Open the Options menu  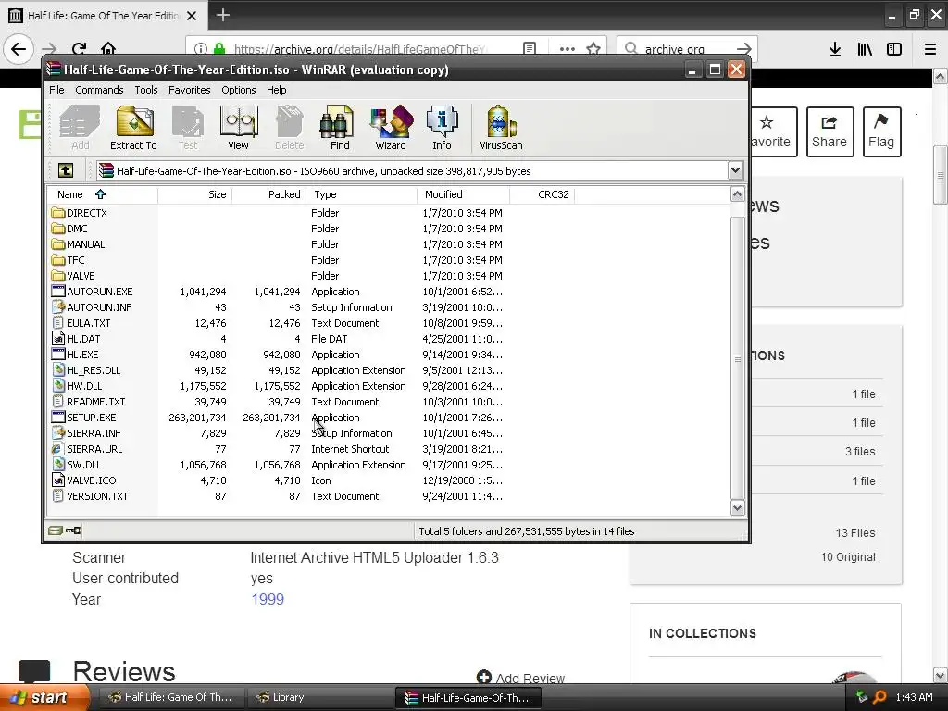pyautogui.click(x=238, y=90)
